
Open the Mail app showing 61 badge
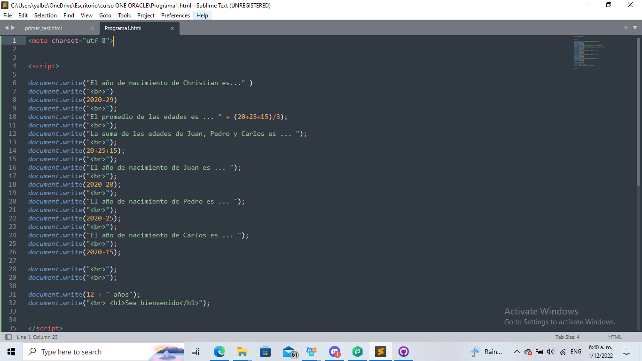(x=290, y=352)
